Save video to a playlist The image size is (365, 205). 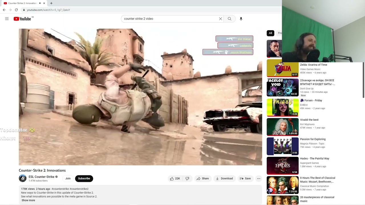pos(245,179)
